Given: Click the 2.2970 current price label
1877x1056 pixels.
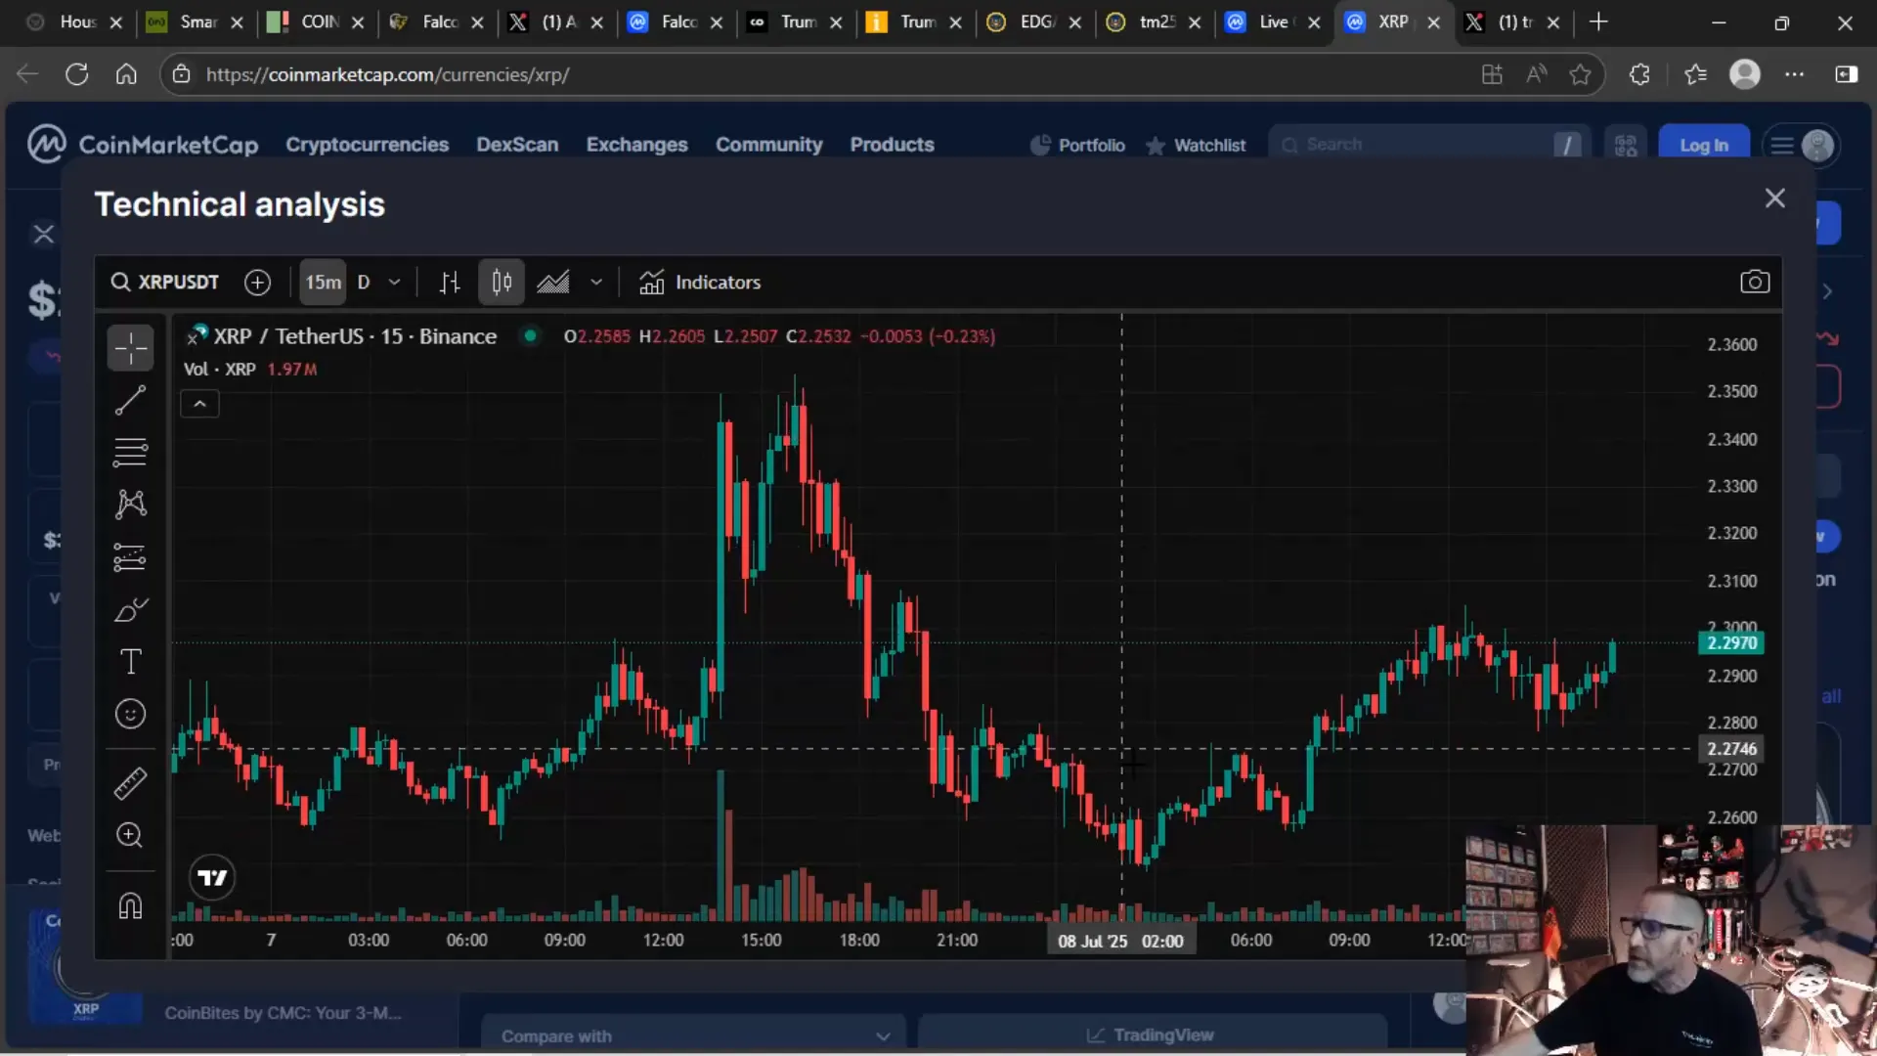Looking at the screenshot, I should 1731,643.
